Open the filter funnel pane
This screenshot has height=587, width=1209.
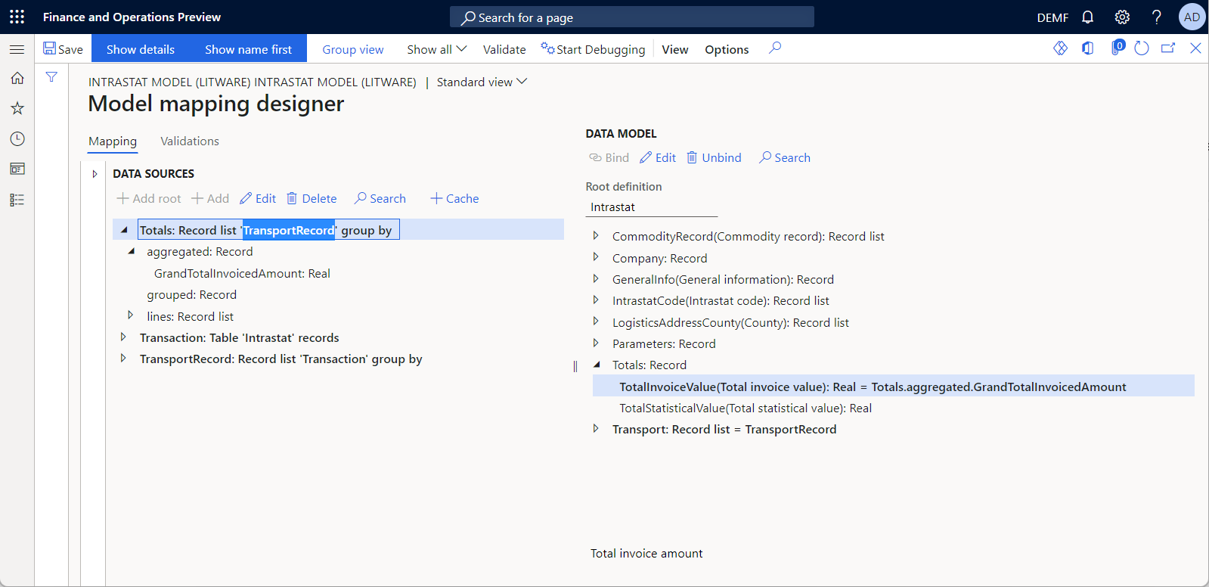tap(51, 77)
